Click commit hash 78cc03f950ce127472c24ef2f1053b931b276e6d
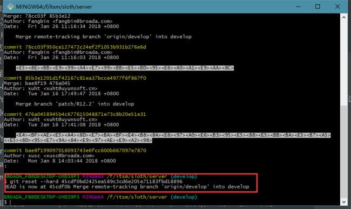This screenshot has height=209, width=351. coord(85,47)
